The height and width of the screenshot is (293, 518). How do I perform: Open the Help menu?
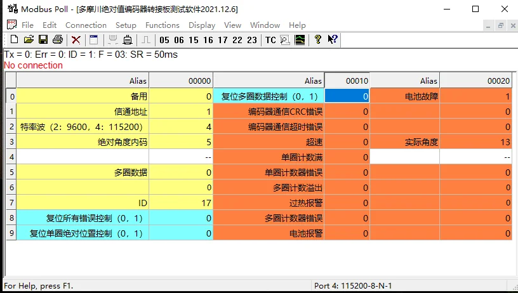[297, 25]
